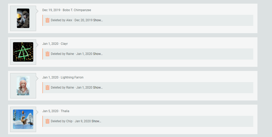Open Clayr's green triangle avatar
The image size is (272, 137).
[23, 52]
